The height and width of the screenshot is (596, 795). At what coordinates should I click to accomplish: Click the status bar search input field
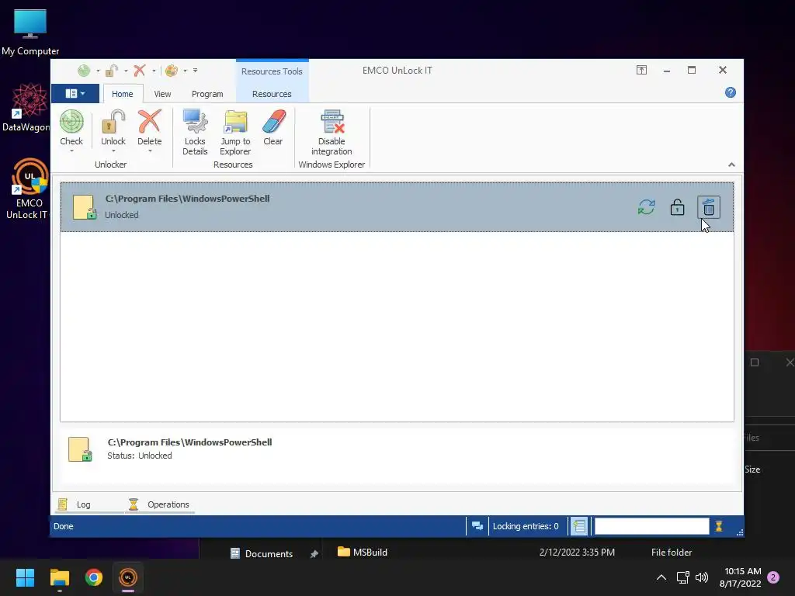tap(651, 526)
